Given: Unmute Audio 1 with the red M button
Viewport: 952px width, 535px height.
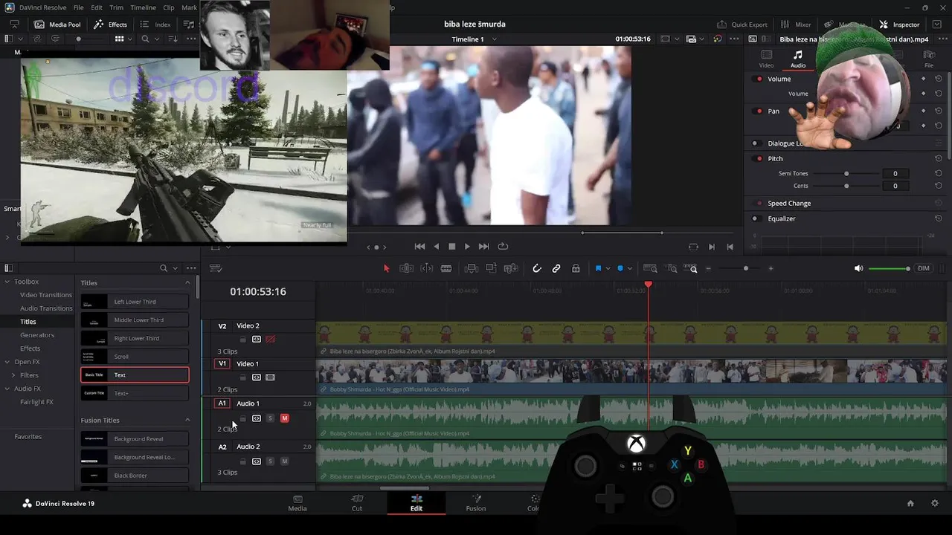Looking at the screenshot, I should pos(284,418).
